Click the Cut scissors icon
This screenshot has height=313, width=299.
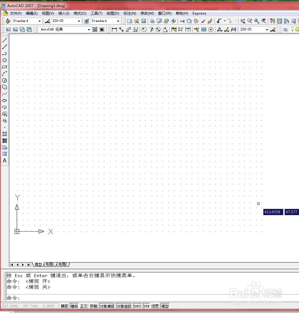(x=182, y=21)
